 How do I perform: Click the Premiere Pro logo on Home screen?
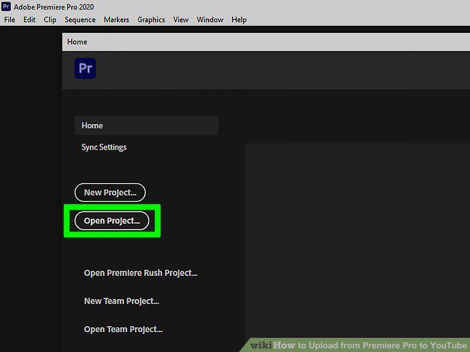85,68
